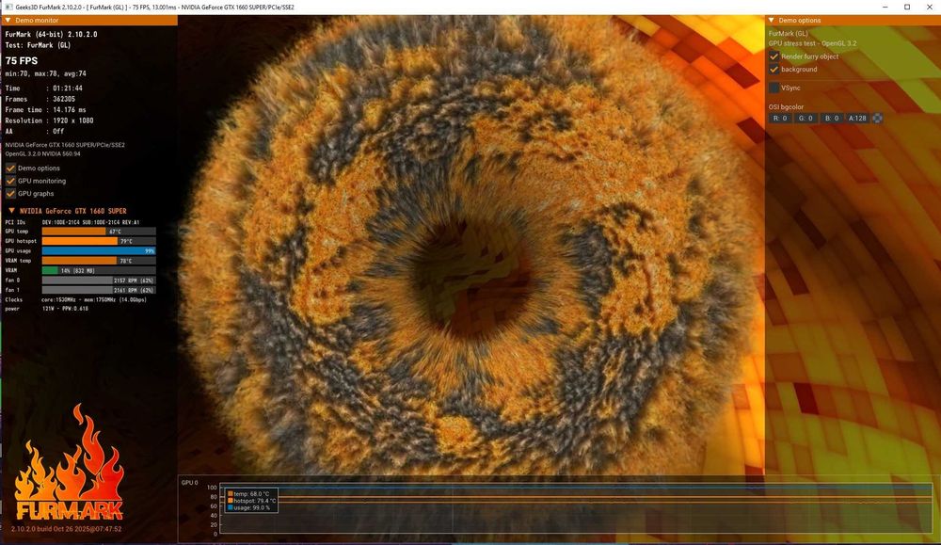Uncheck the GPU monitoring checkbox

(10, 181)
